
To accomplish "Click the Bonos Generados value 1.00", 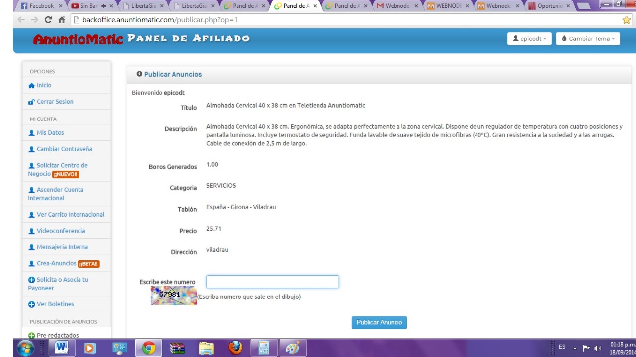I will (x=212, y=165).
